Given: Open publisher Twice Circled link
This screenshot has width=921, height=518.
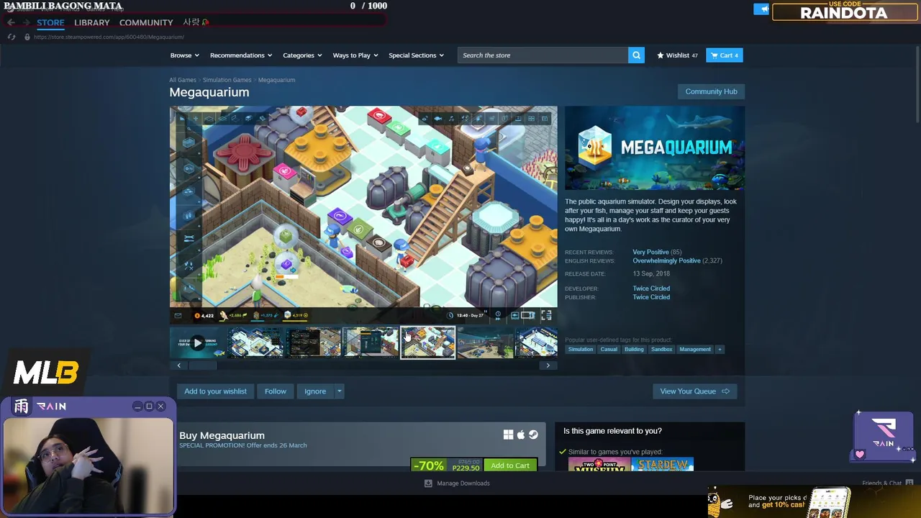Looking at the screenshot, I should point(651,297).
